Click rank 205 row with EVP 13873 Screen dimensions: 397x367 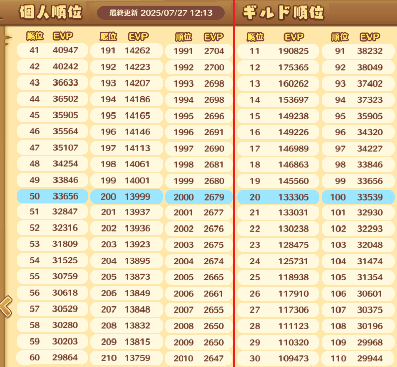(127, 277)
